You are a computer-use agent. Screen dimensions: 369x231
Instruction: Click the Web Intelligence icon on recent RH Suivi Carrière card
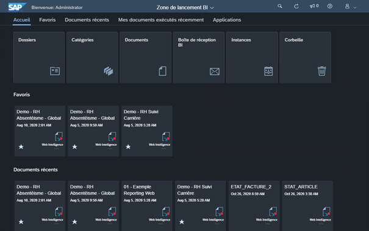[220, 212]
